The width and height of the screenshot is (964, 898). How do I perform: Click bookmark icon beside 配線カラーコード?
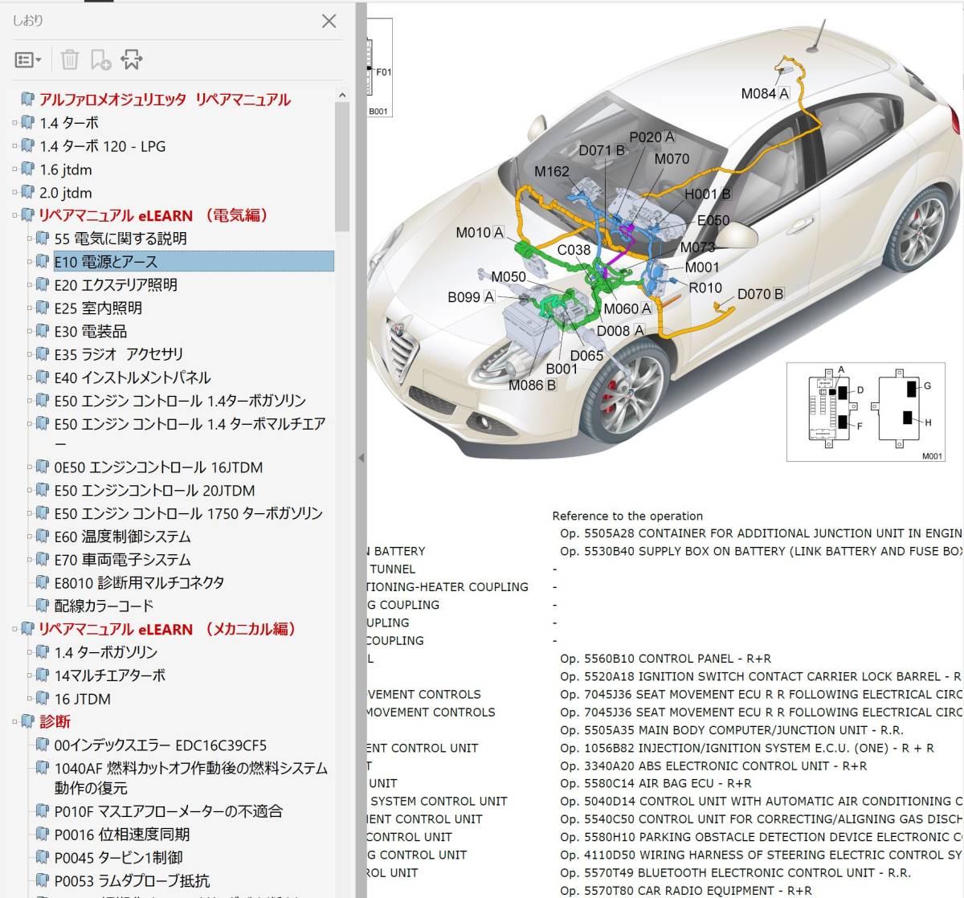[x=43, y=606]
